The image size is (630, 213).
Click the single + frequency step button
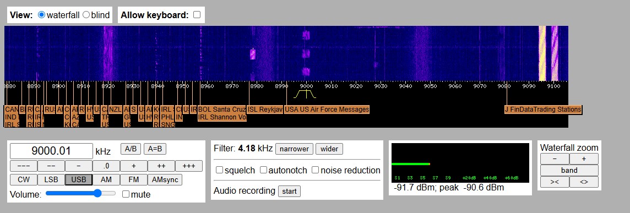point(134,166)
